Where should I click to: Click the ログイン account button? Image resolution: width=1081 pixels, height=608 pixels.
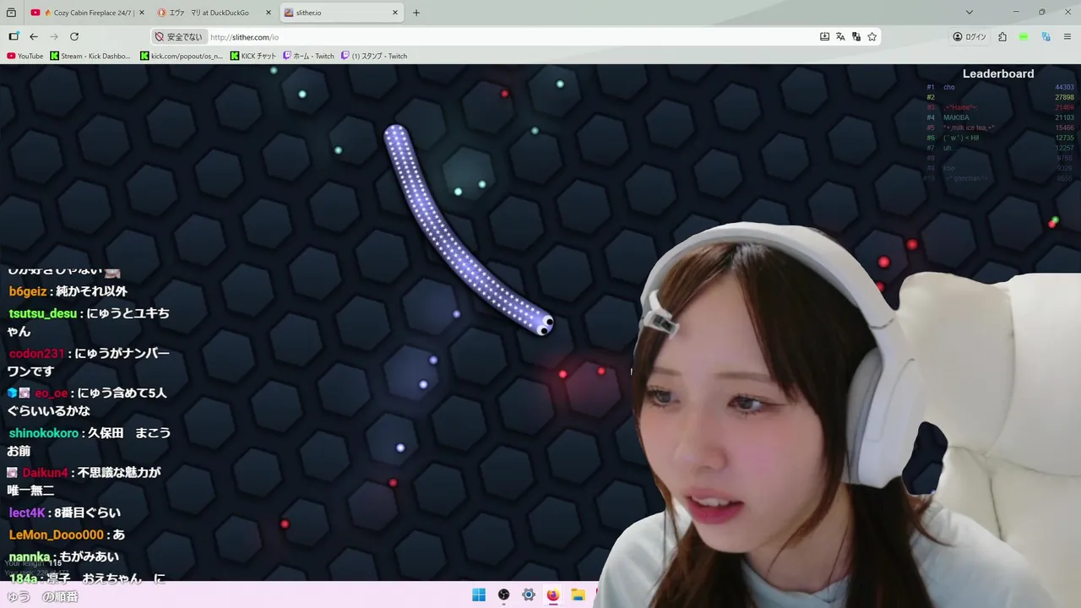coord(970,37)
